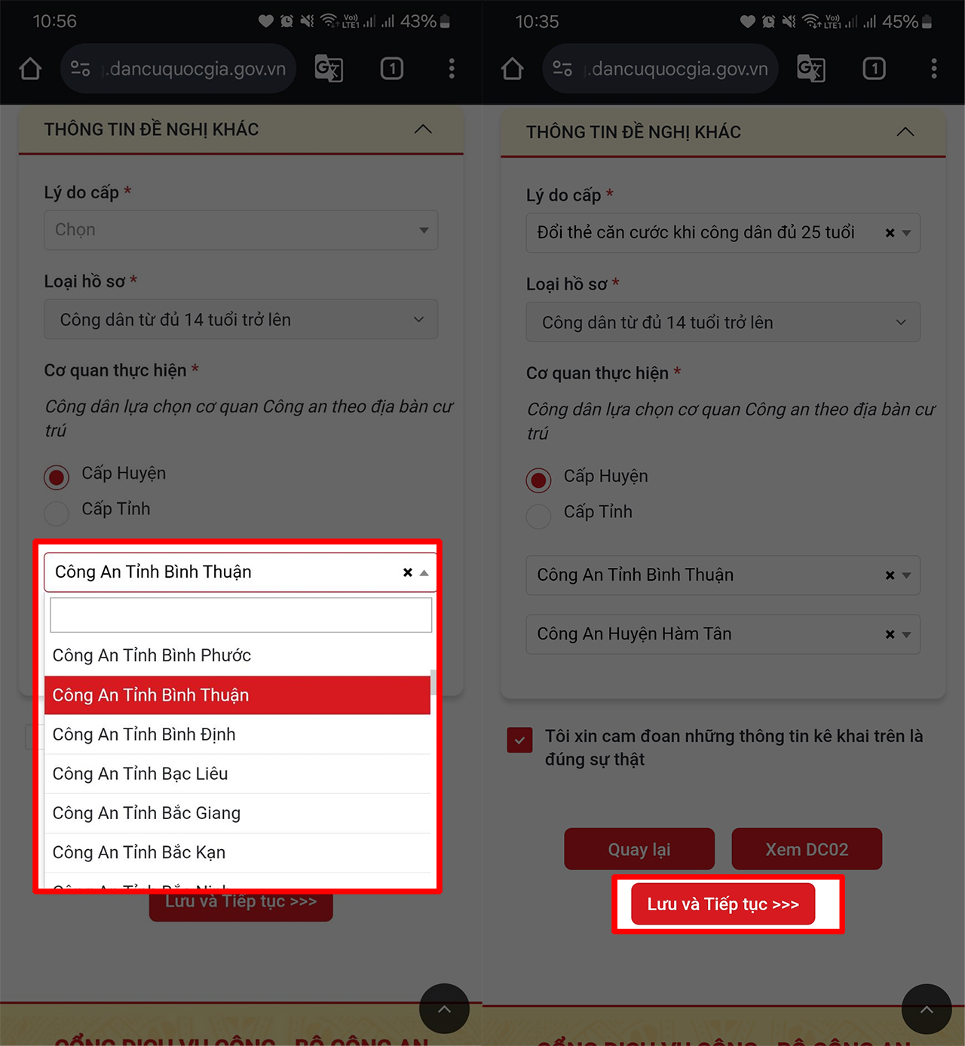Open left Loại hồ sơ dropdown

click(x=240, y=320)
